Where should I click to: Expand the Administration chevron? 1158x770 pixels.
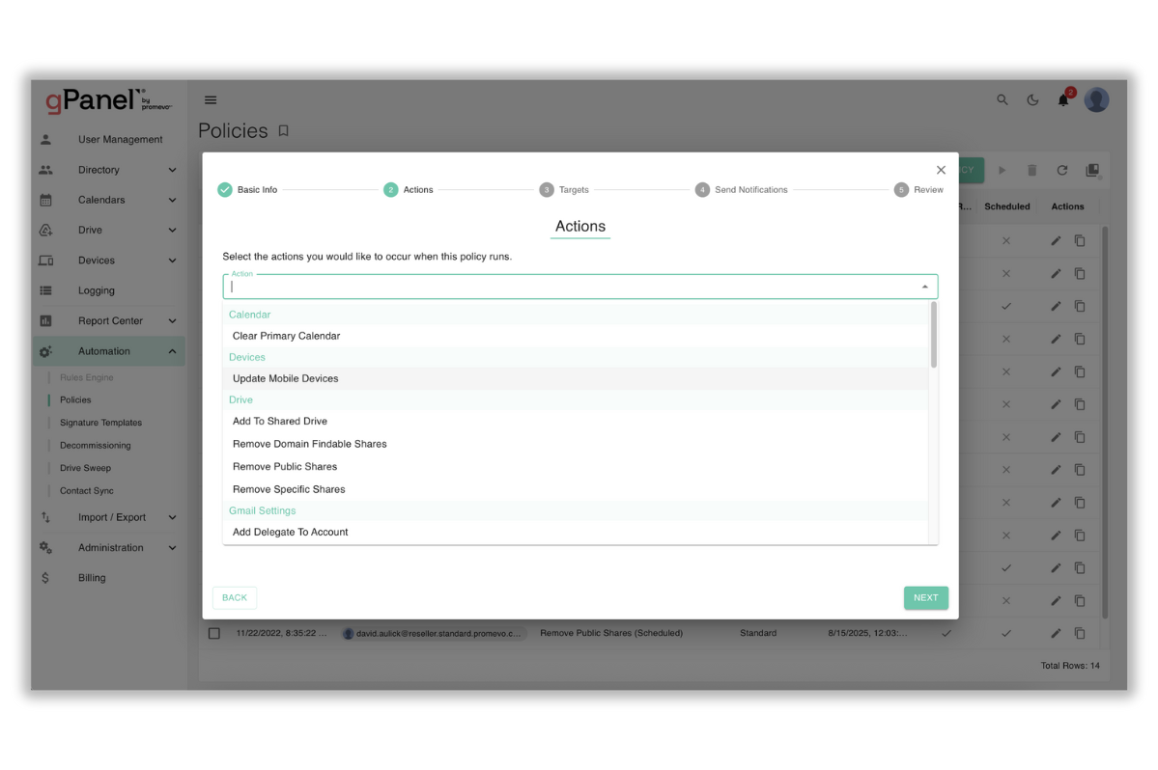coord(172,548)
